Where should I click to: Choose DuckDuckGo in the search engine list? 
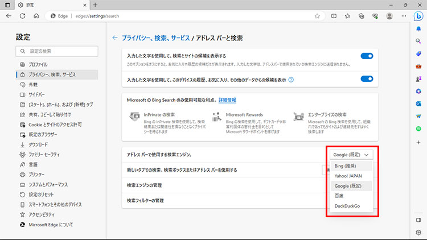(348, 205)
